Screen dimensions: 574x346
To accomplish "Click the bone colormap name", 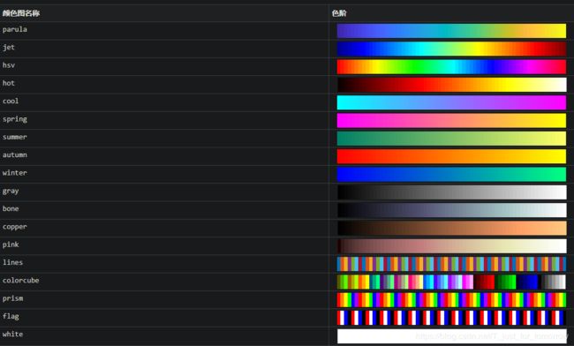I will (x=11, y=208).
